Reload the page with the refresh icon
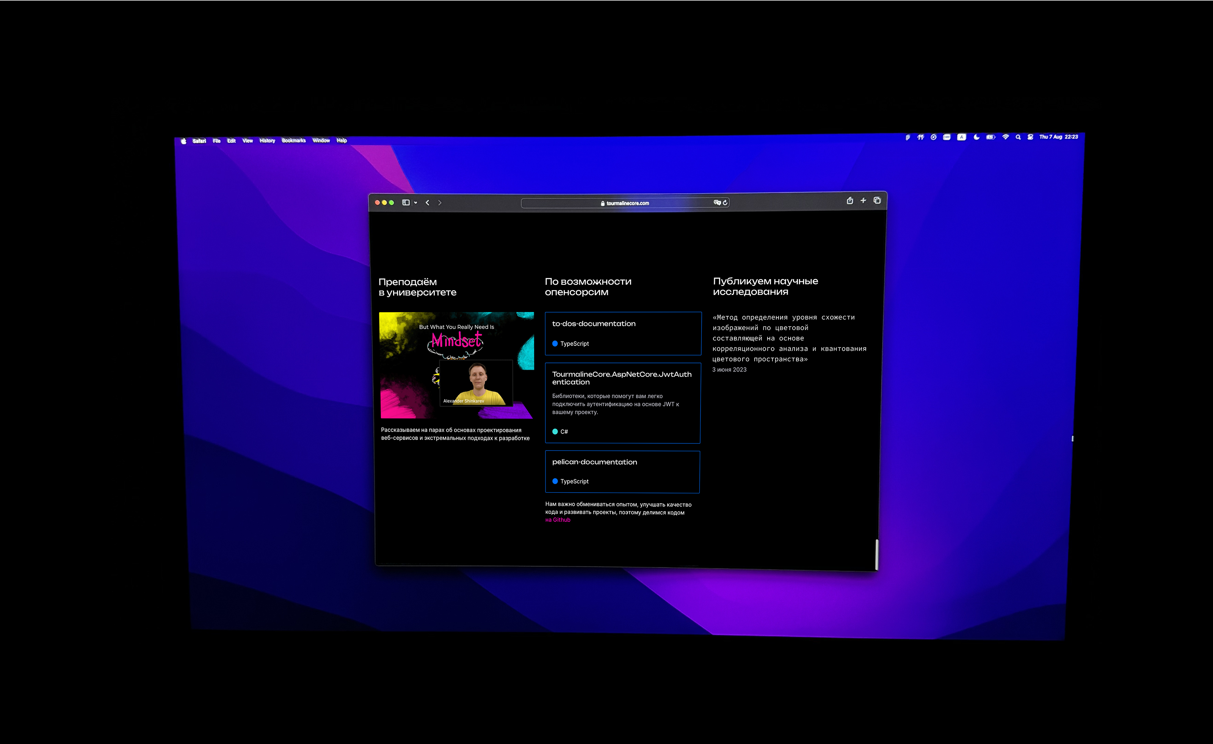The image size is (1213, 744). click(725, 202)
